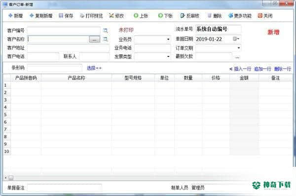Open 打印预览 print preview
Screen dimensions: 296x196
pos(91,16)
